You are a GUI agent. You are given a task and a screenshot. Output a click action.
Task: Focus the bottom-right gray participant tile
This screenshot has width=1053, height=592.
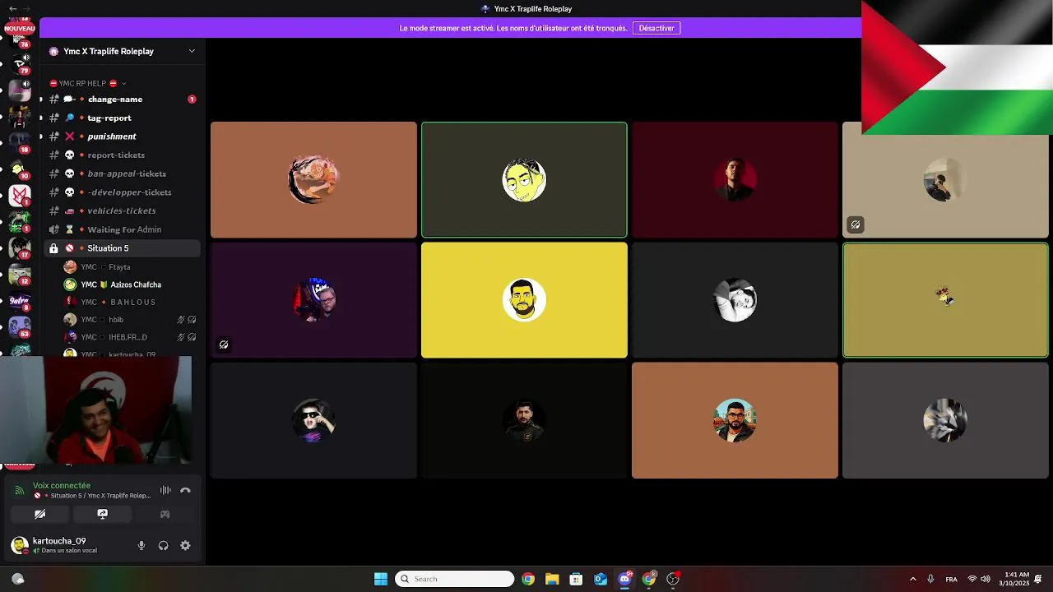point(945,420)
